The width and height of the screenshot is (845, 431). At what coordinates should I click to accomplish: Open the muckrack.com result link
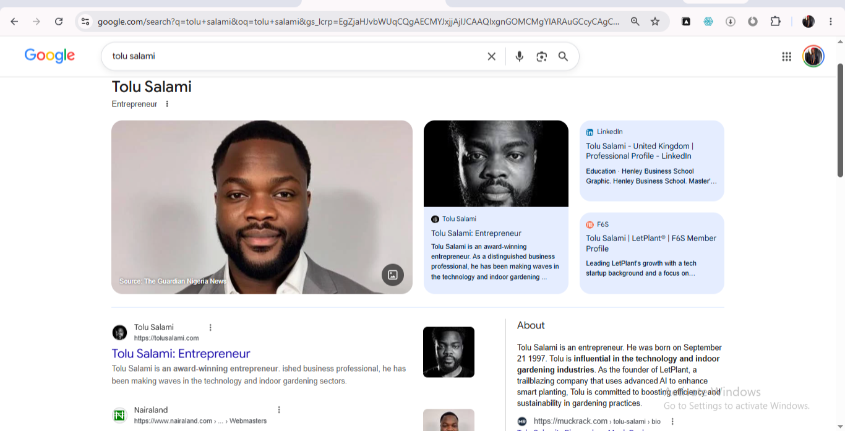(597, 421)
